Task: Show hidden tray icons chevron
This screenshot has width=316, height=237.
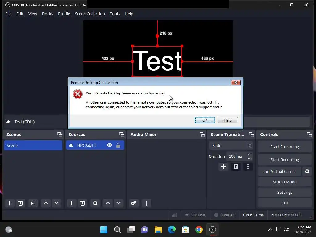Action: tap(270, 230)
